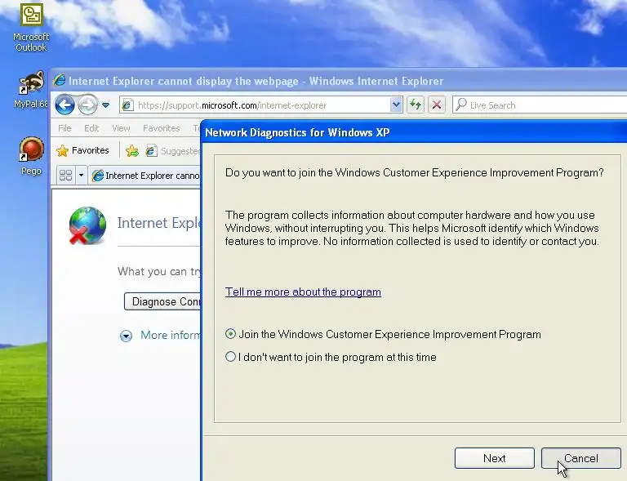Open the MyPal 68 desktop shortcut
This screenshot has height=481, width=627.
tap(31, 90)
